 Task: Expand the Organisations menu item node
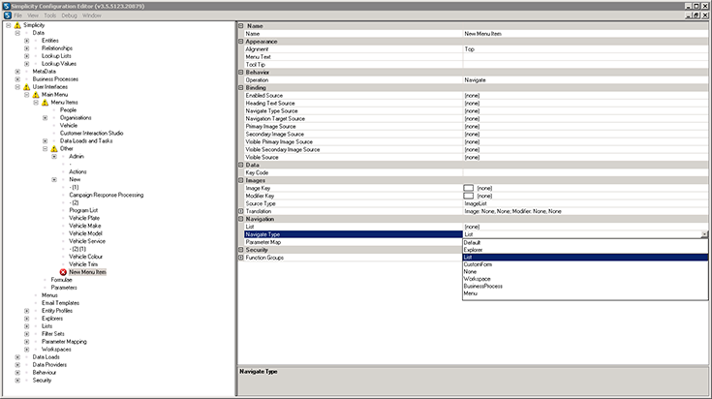tap(45, 118)
